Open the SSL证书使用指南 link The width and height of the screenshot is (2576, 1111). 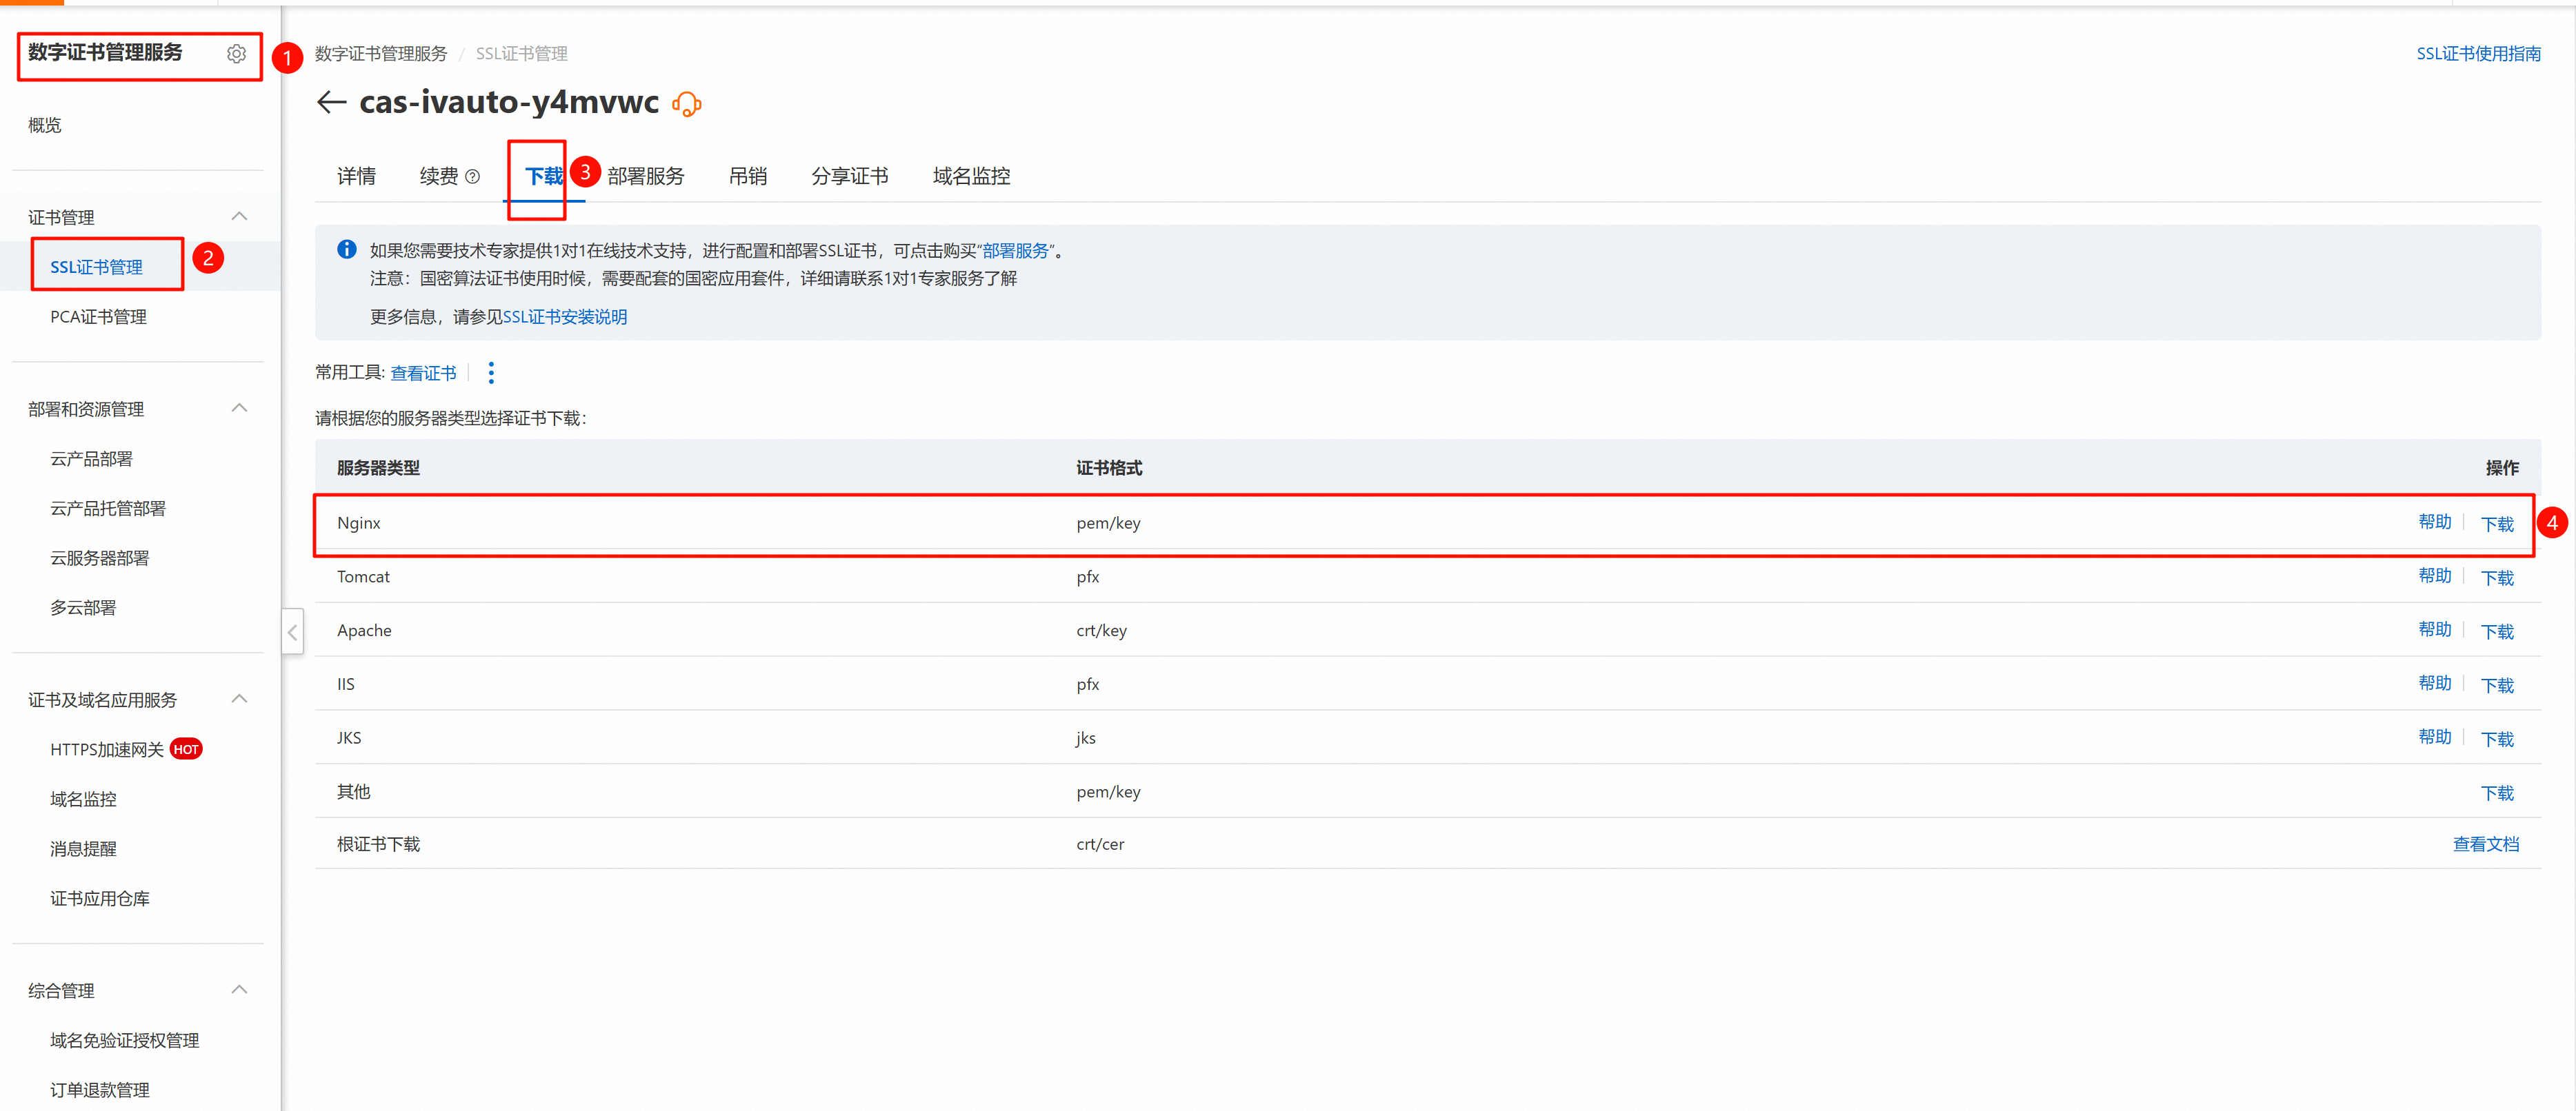(x=2478, y=54)
